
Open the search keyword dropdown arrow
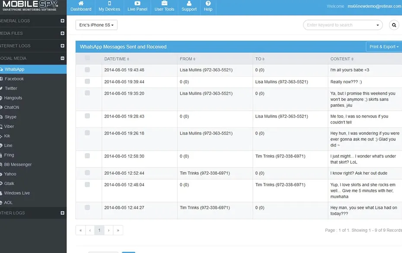378,25
